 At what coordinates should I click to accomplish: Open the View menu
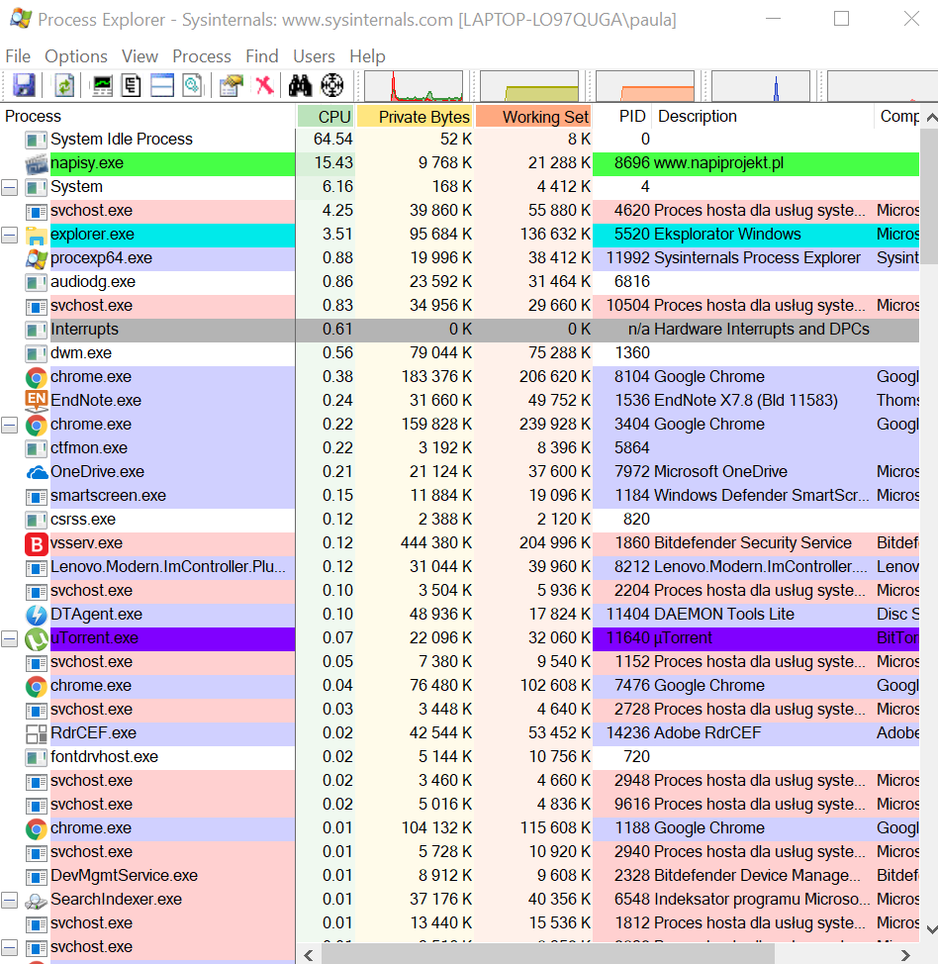tap(141, 56)
